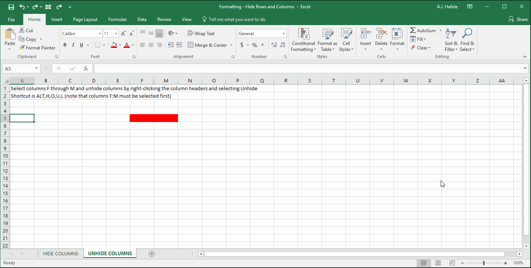531x268 pixels.
Task: Click Increase Decimal icon
Action: 274,45
